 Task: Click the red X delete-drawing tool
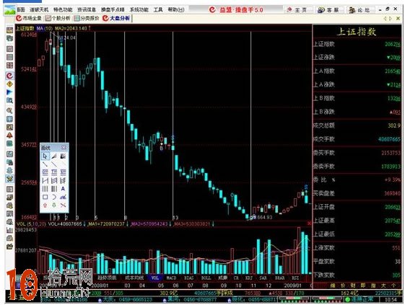[63, 205]
